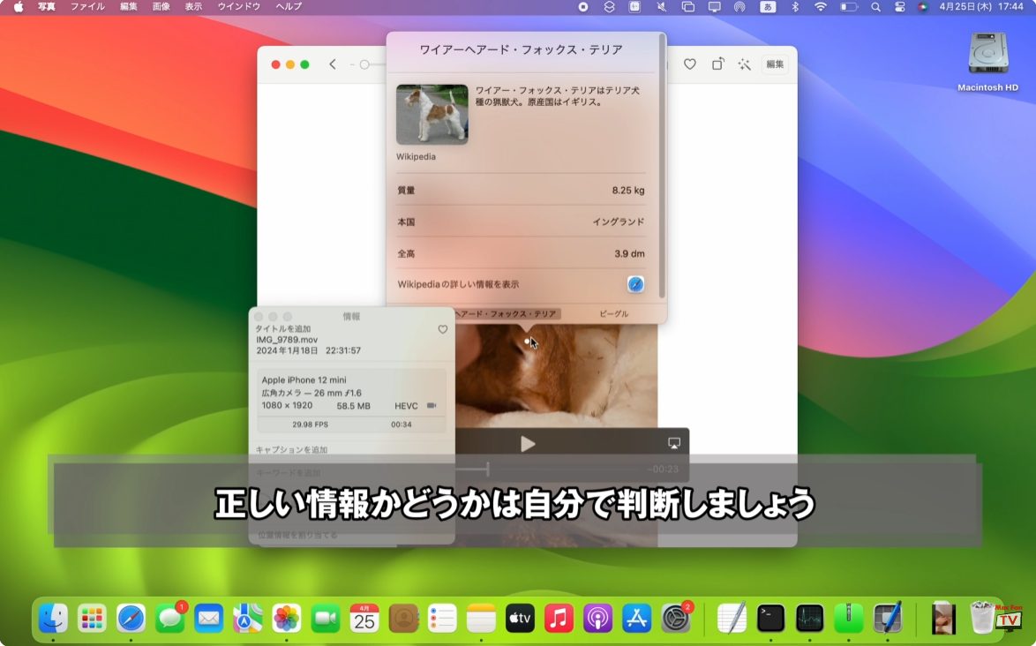Screen dimensions: 1036x646
Task: Open Maps from the Dock
Action: 248,619
